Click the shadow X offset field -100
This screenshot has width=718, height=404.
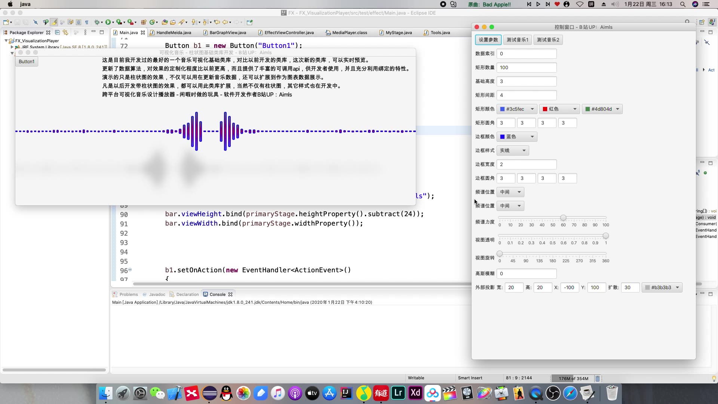(570, 287)
